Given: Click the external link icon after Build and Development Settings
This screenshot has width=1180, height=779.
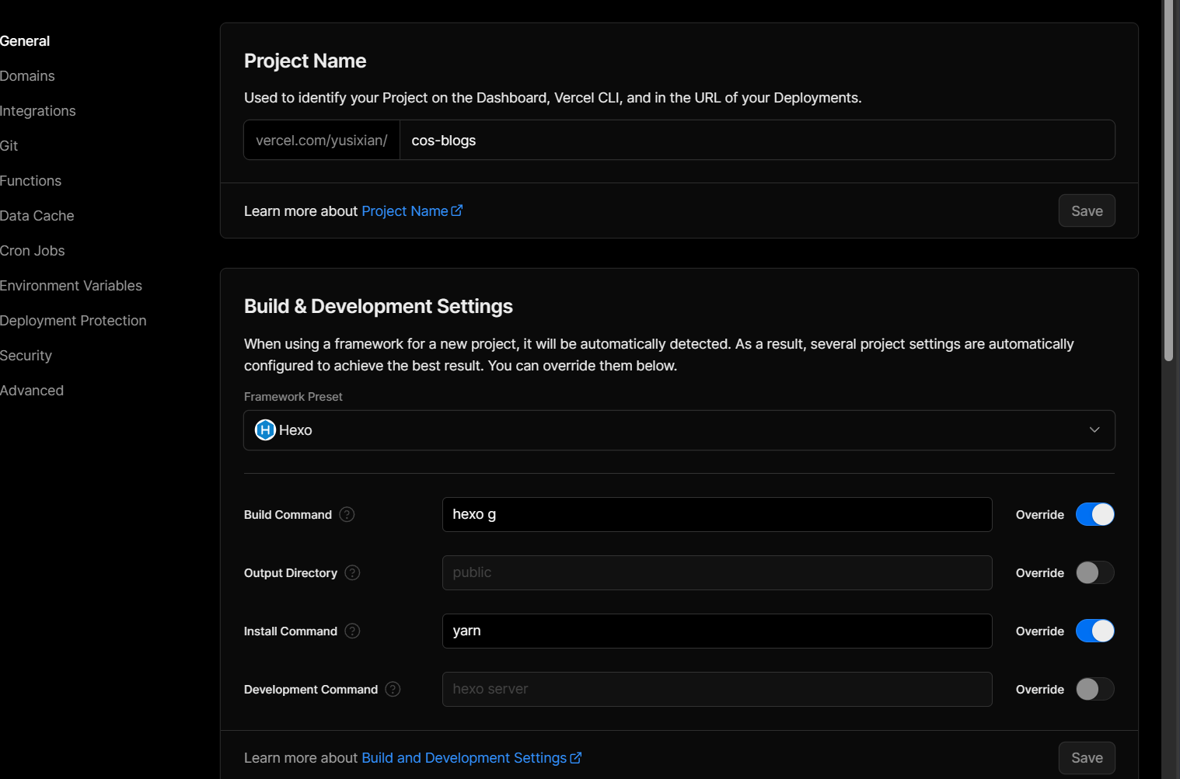Looking at the screenshot, I should [x=575, y=757].
